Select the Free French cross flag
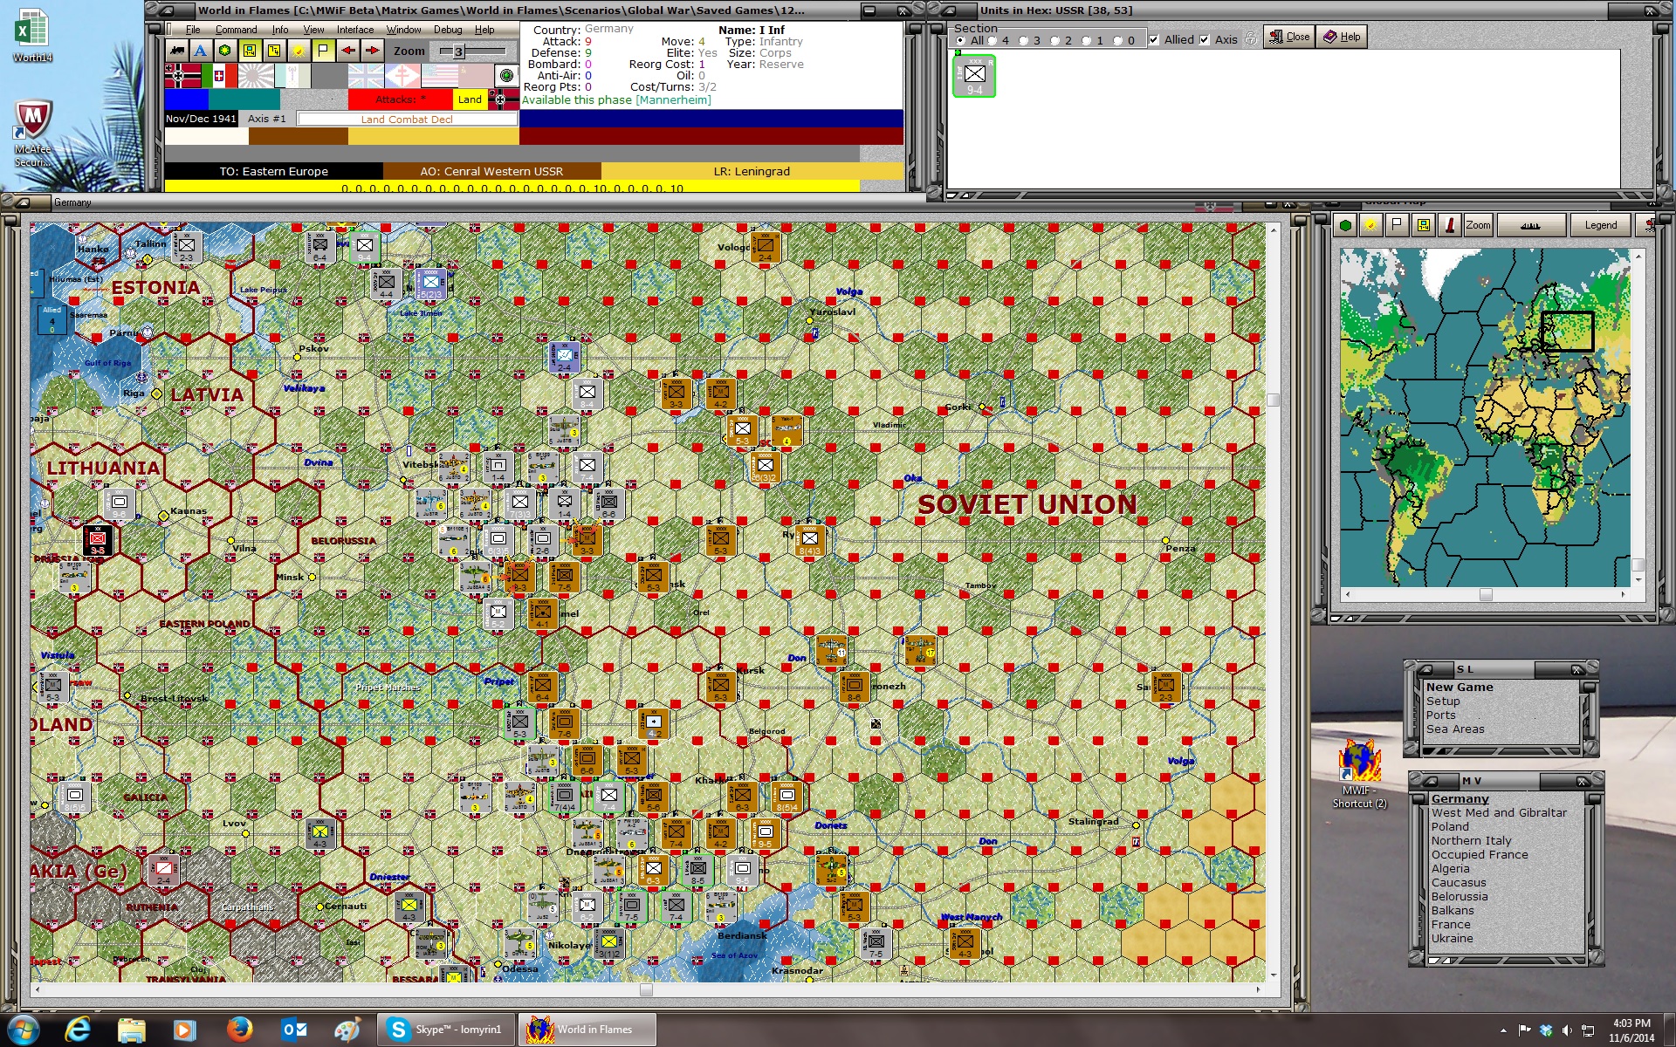This screenshot has height=1047, width=1676. [x=402, y=76]
